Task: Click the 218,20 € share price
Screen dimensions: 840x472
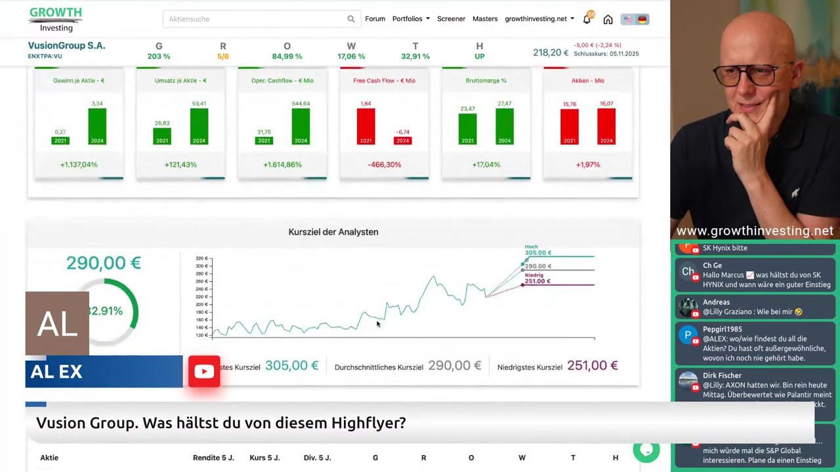Action: (x=551, y=52)
